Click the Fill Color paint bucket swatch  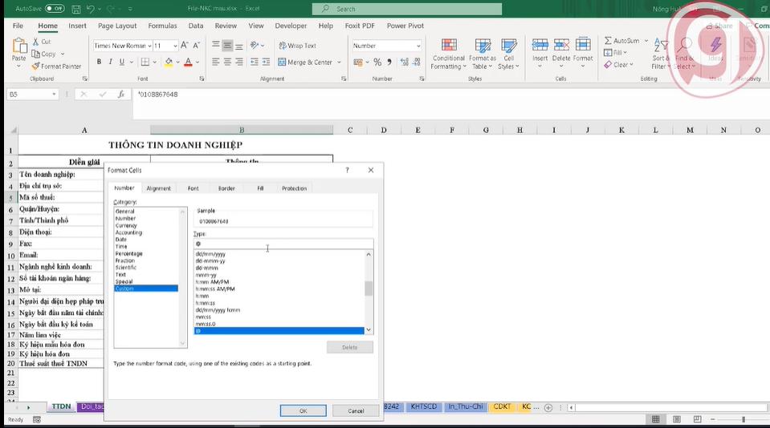pos(169,62)
